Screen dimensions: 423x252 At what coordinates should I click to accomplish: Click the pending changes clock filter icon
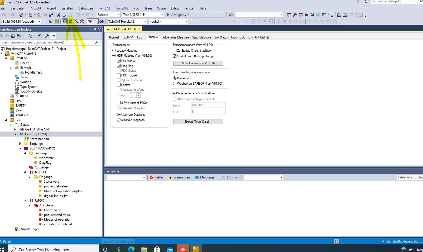31,36
